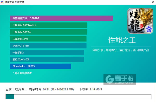Select the 小米NOTE Pro bar
Image resolution: width=156 pixels, height=102 pixels.
48,46
